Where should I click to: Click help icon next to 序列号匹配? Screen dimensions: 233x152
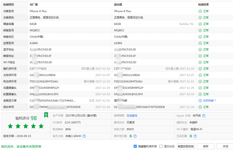tap(135, 136)
